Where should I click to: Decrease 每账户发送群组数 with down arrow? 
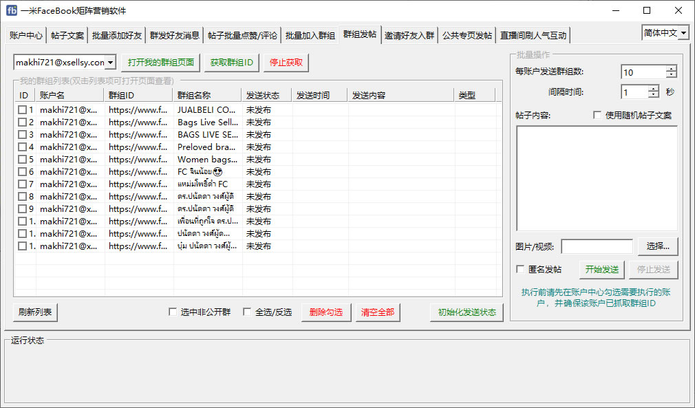click(671, 75)
